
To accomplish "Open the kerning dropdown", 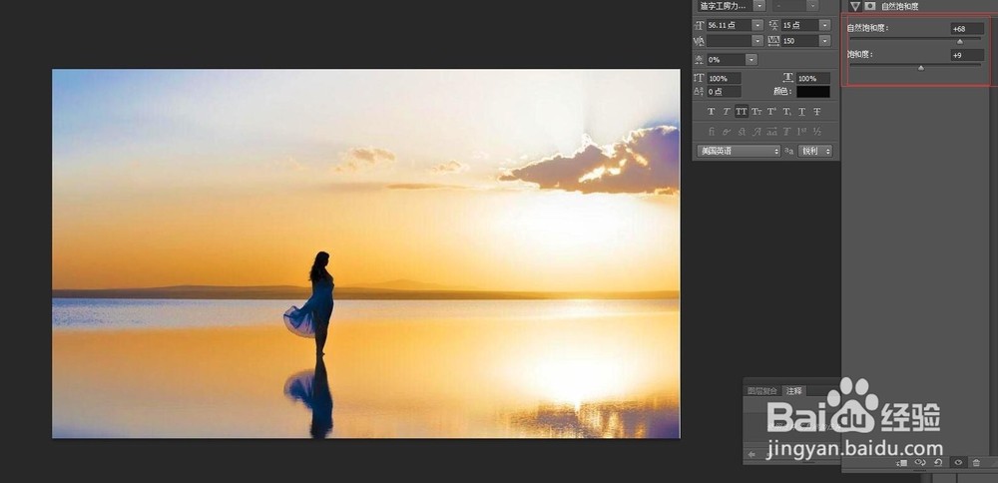I will point(757,41).
